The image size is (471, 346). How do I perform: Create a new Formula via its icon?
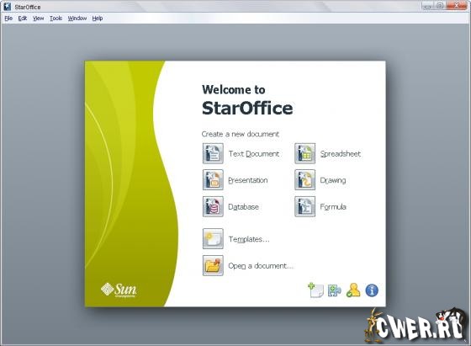(304, 206)
